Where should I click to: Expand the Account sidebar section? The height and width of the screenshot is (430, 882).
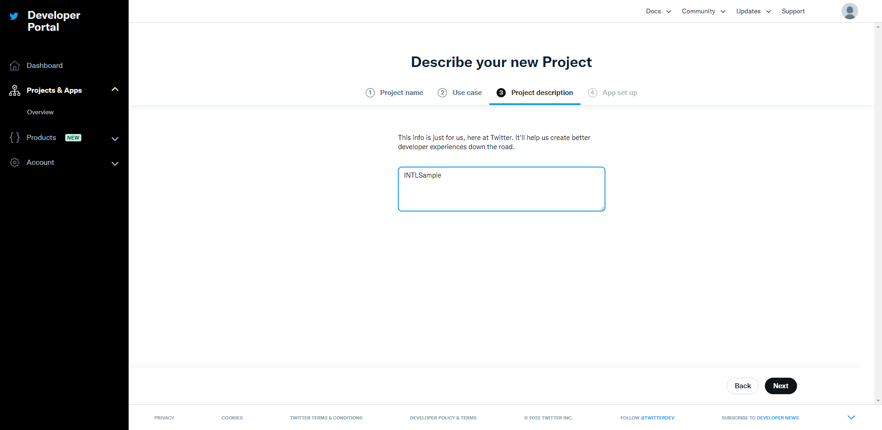tap(115, 163)
